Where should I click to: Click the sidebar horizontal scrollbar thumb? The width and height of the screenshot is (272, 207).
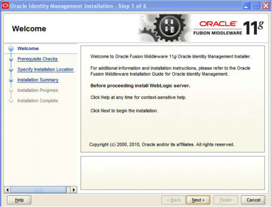coord(38,190)
